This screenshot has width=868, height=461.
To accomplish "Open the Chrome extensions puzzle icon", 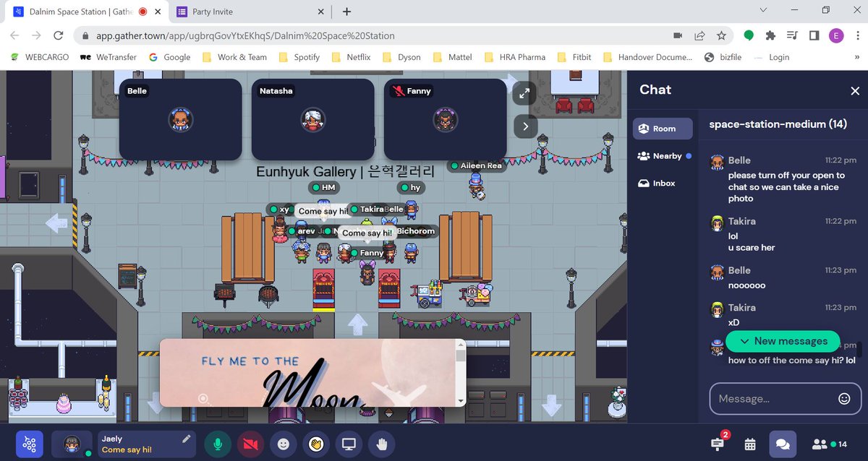I will (x=771, y=35).
